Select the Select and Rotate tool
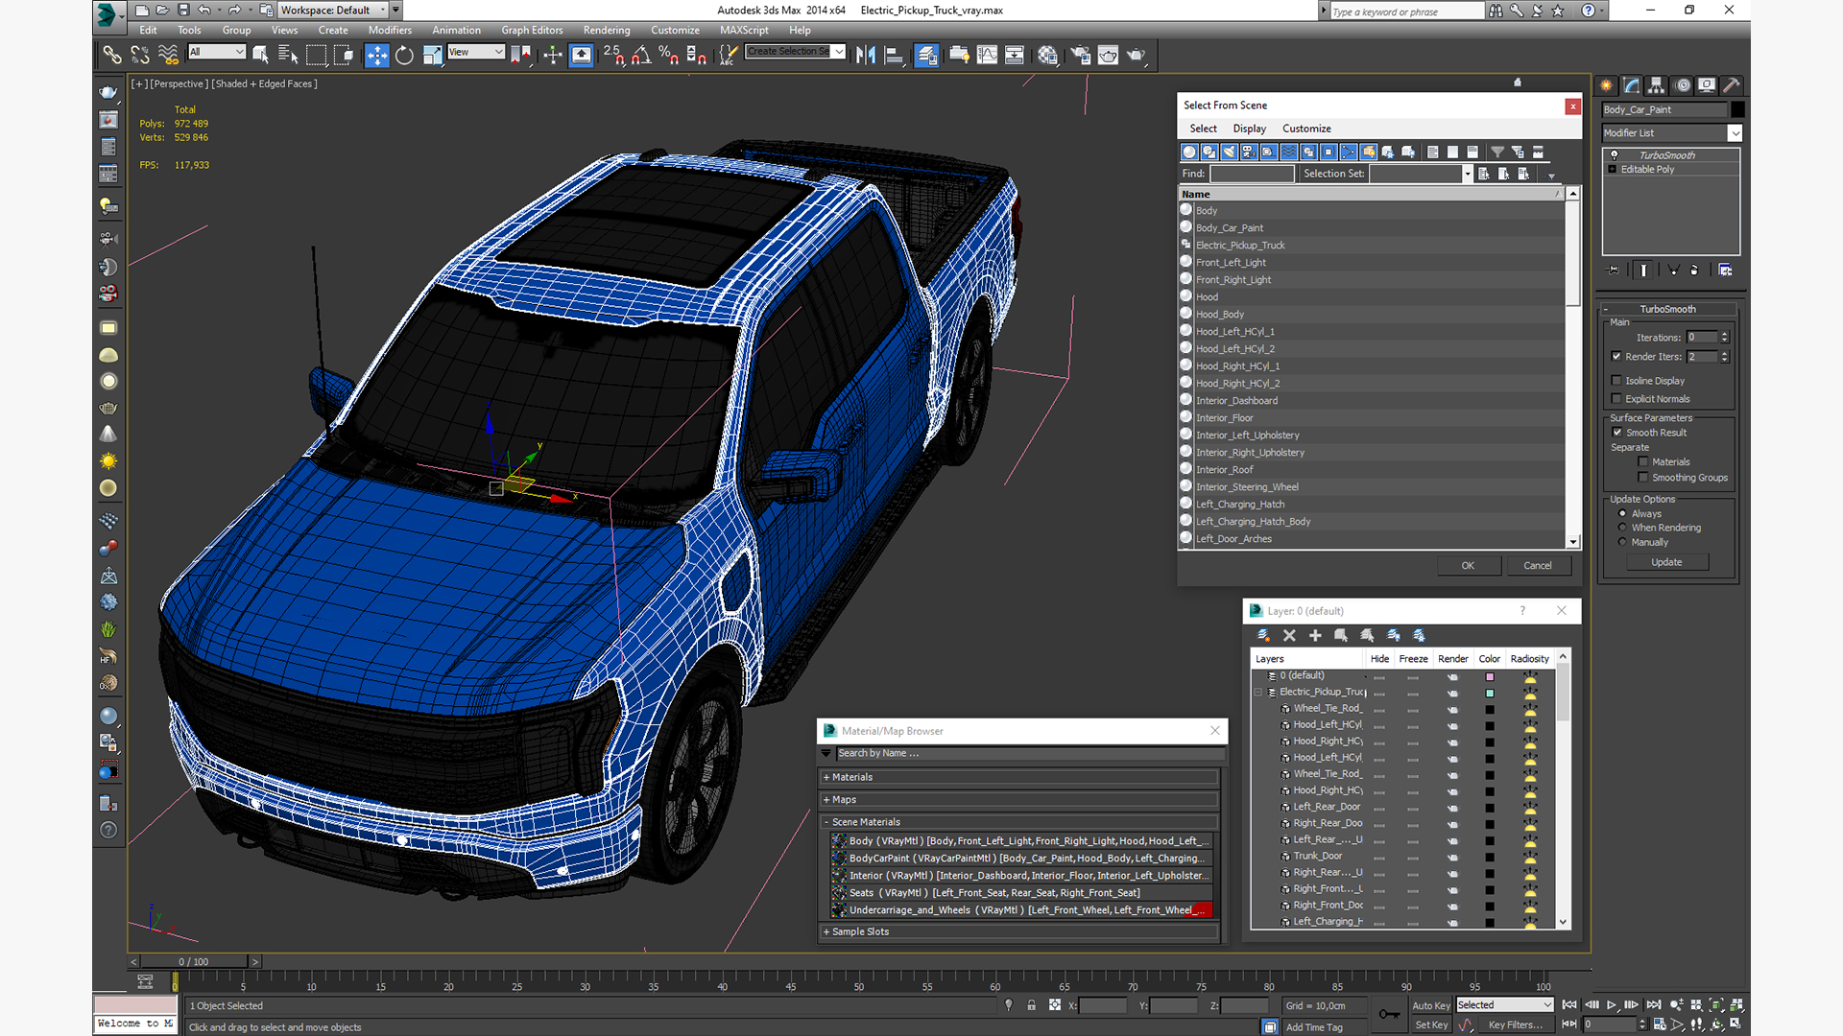 (x=404, y=55)
